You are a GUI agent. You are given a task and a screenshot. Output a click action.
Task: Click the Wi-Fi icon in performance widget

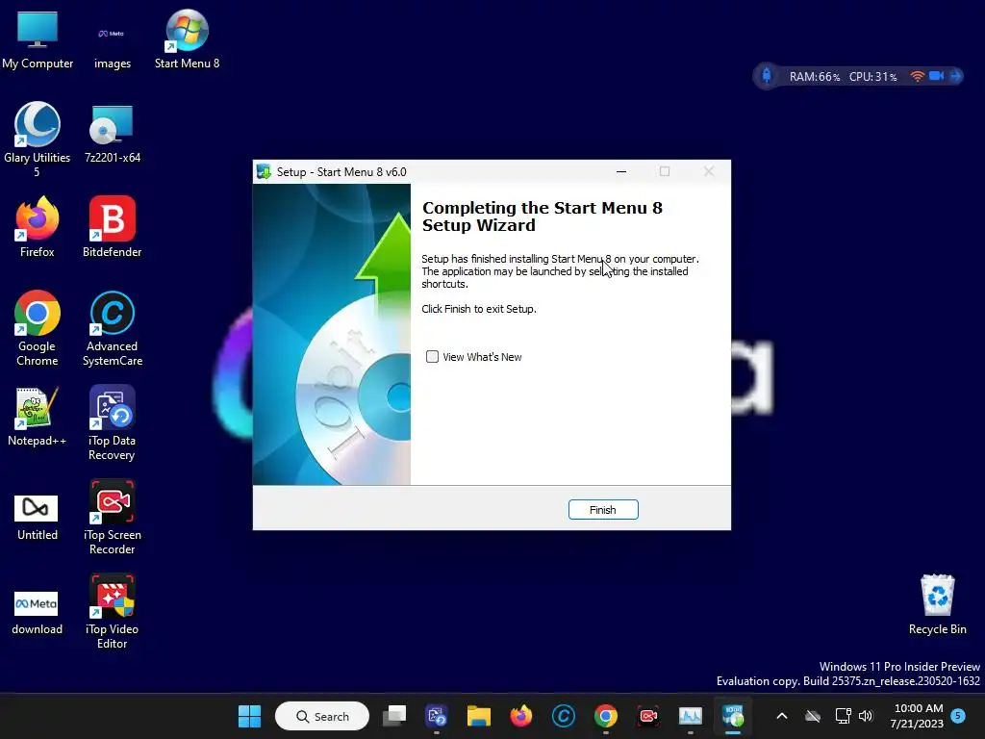tap(917, 76)
